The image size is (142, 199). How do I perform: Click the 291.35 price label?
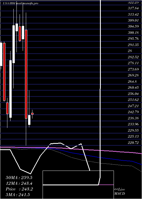(133, 45)
